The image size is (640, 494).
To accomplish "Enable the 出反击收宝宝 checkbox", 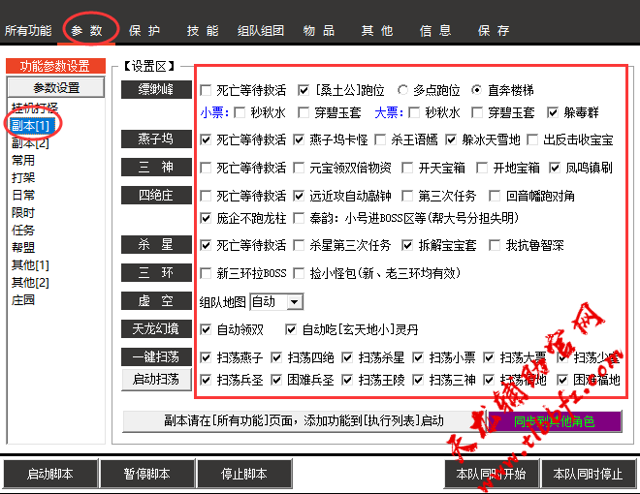I will pos(532,140).
